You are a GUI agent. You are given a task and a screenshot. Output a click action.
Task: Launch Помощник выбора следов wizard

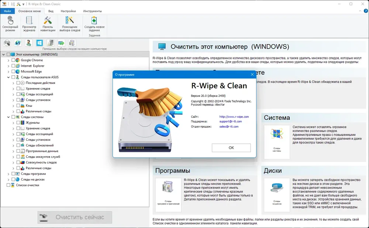pos(70,24)
